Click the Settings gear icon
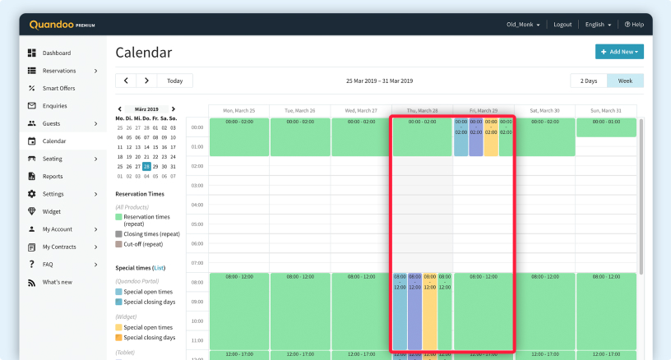Image resolution: width=671 pixels, height=360 pixels. (32, 194)
